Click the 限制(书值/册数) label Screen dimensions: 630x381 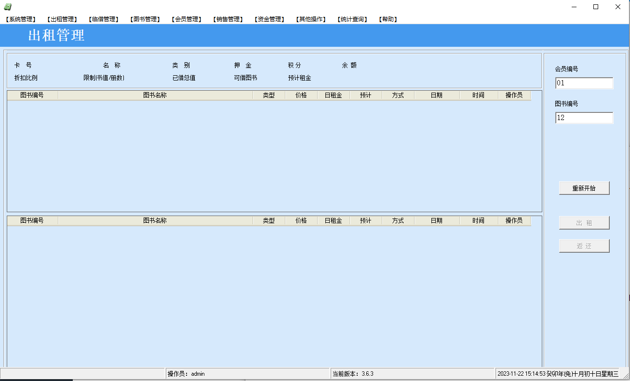[x=104, y=78]
